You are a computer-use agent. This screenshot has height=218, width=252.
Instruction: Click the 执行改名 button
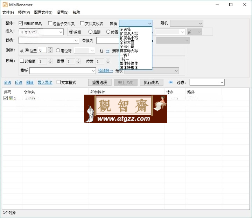tap(152, 82)
